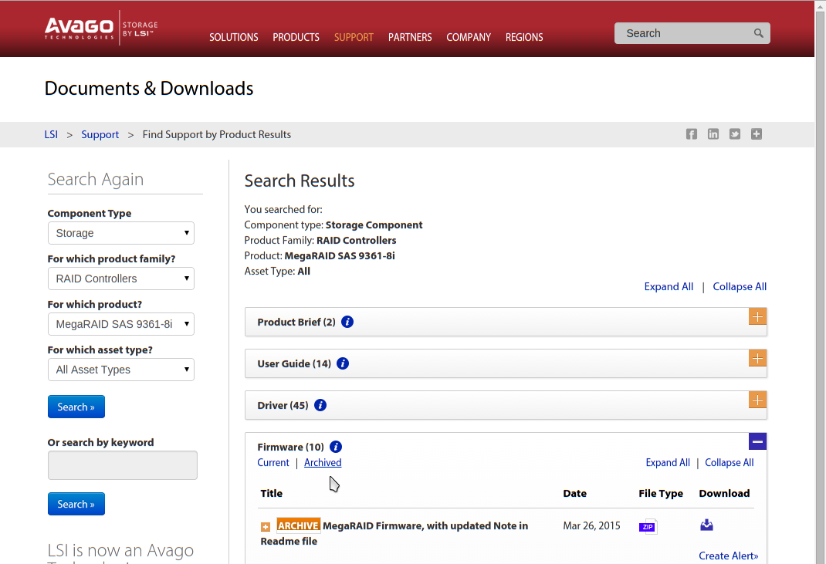Collapse the Firmware section
The height and width of the screenshot is (564, 826).
[x=757, y=441]
